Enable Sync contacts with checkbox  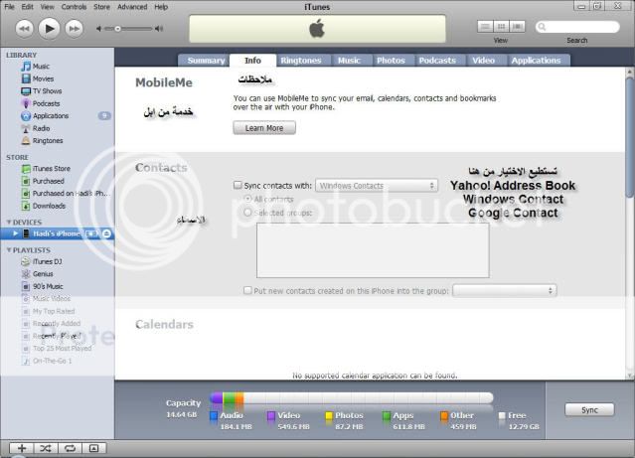point(238,185)
